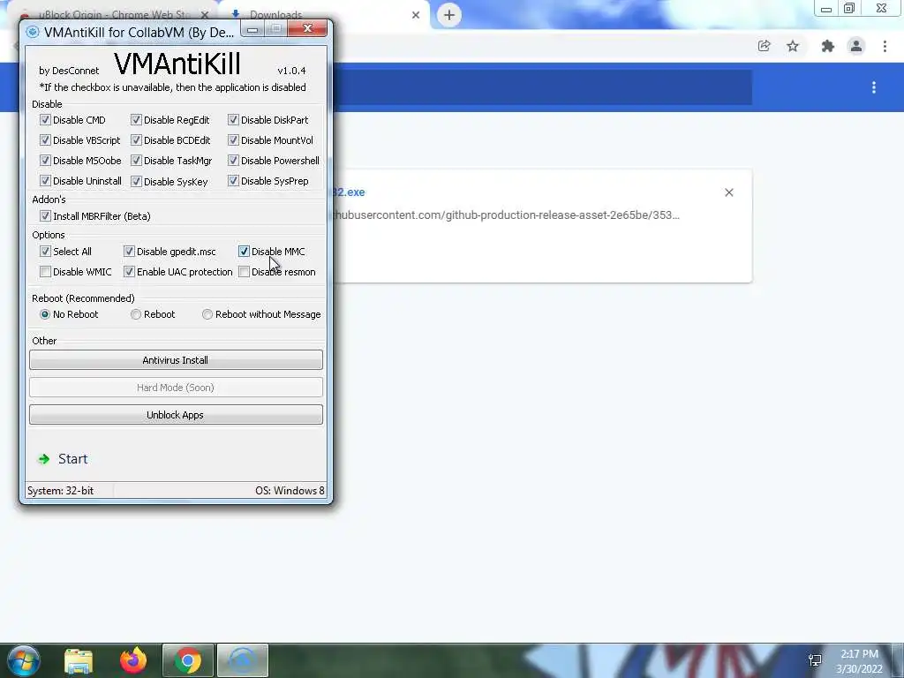
Task: Click the 'System: 32-bit' status text
Action: [61, 491]
